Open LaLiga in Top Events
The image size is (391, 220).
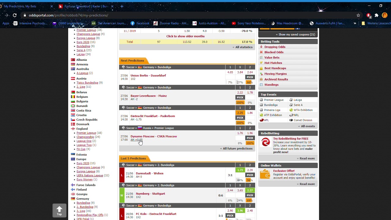coord(298,100)
